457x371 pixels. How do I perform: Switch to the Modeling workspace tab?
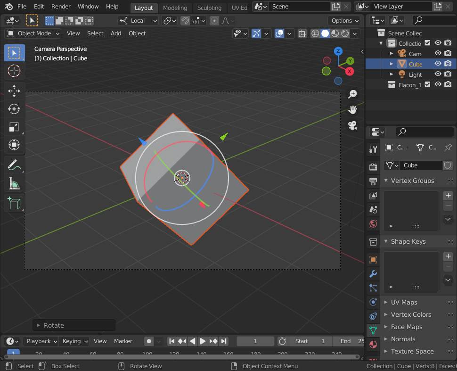(x=175, y=8)
